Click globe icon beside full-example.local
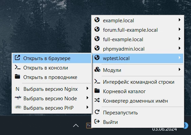This screenshot has width=191, height=135. [97, 39]
